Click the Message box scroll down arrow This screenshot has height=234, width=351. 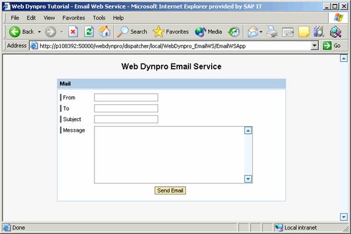(248, 179)
